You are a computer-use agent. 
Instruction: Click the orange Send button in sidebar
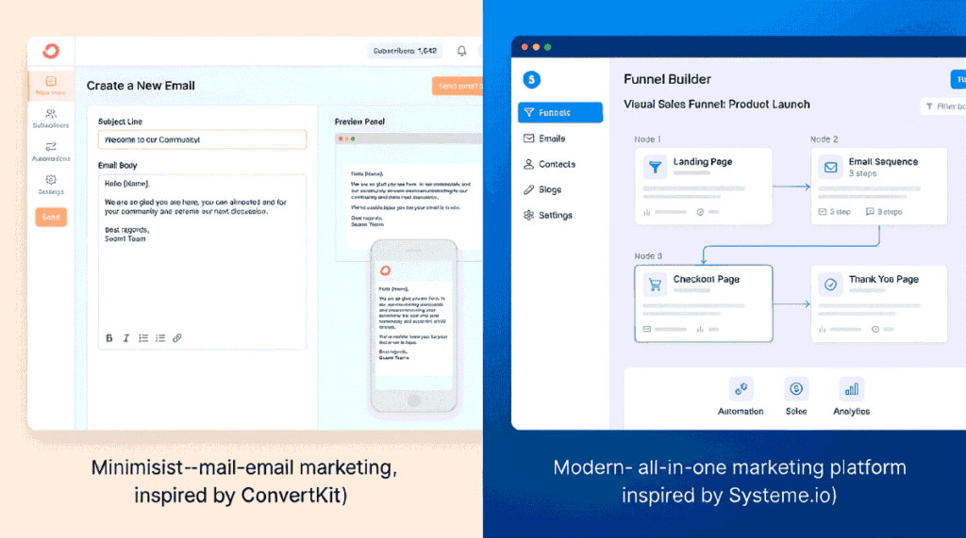[51, 217]
